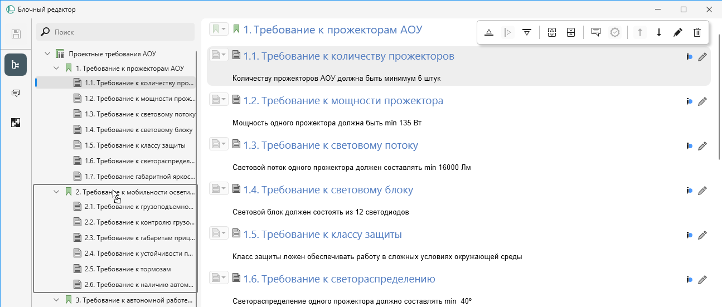
Task: Switch to the tree structure sidebar panel
Action: 16,65
